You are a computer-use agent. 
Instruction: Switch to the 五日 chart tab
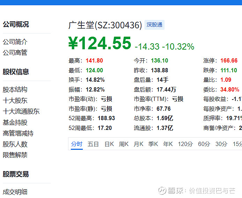tap(93, 144)
